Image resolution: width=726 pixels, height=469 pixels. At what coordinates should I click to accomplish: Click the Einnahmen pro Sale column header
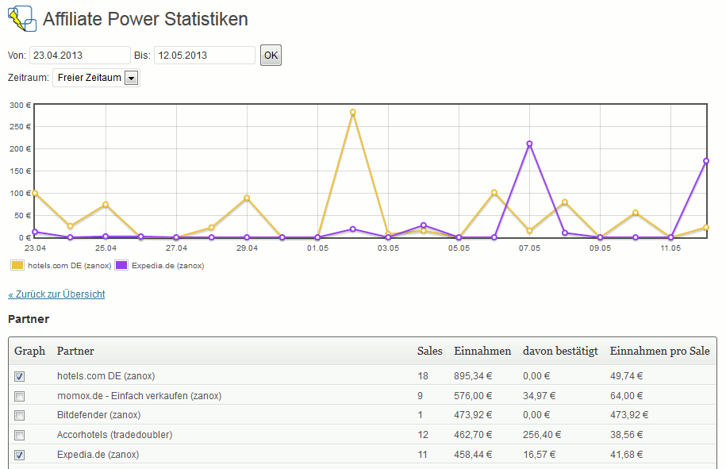[660, 351]
